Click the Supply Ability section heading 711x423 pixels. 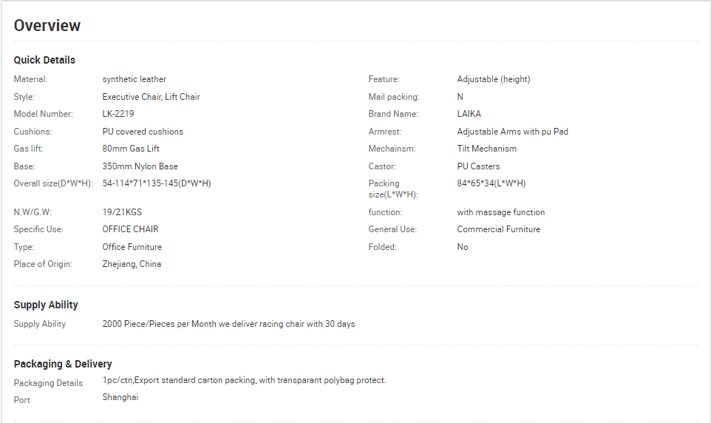(x=46, y=305)
